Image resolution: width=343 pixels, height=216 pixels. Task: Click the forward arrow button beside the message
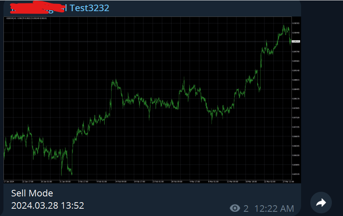coord(321,203)
